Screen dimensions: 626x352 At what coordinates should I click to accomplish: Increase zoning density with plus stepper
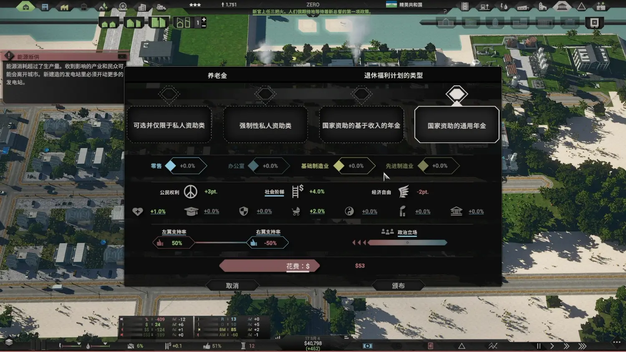[204, 19]
